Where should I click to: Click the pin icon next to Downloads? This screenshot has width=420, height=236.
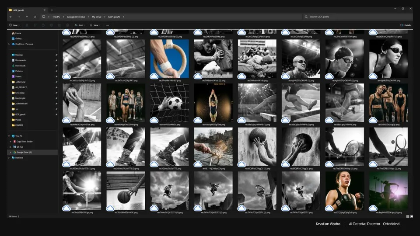pyautogui.click(x=56, y=66)
